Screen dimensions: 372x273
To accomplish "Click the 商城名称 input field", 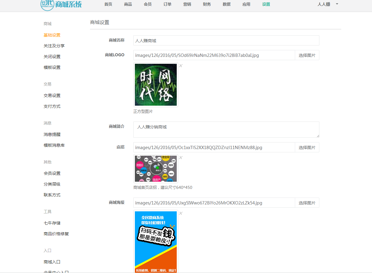I will [x=226, y=41].
